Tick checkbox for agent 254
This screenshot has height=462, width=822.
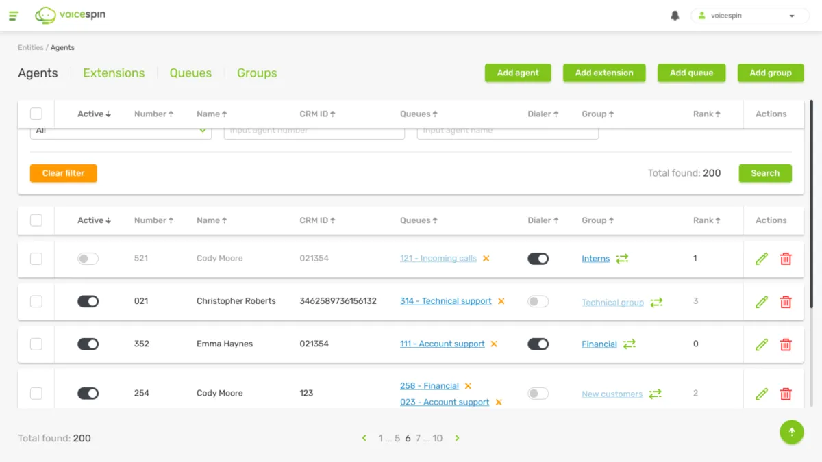coord(36,394)
